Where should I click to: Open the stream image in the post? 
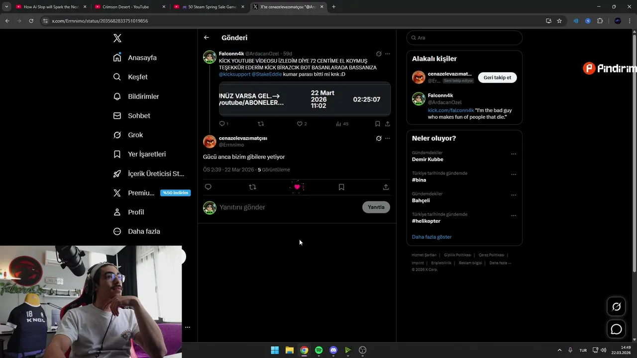point(305,99)
